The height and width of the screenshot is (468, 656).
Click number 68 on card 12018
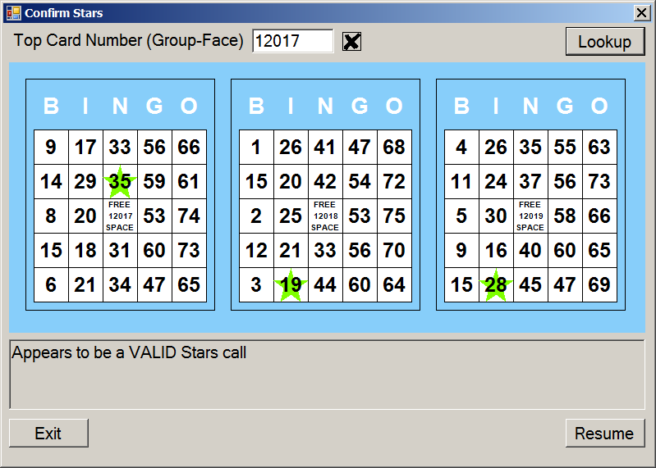[x=394, y=148]
